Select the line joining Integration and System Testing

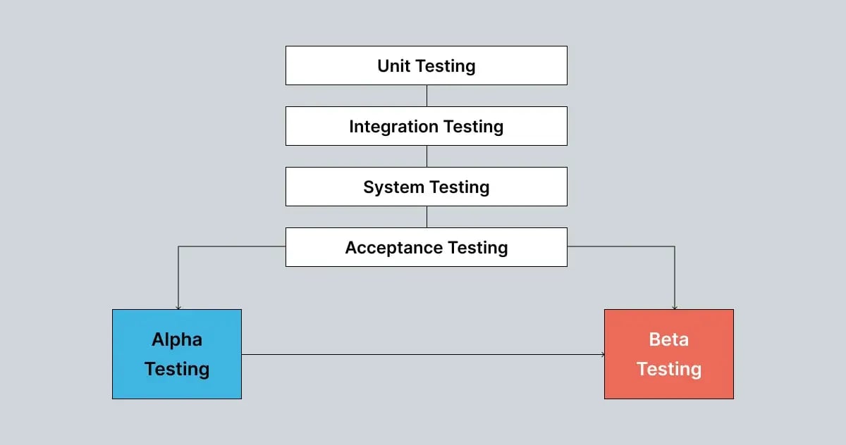pyautogui.click(x=427, y=156)
